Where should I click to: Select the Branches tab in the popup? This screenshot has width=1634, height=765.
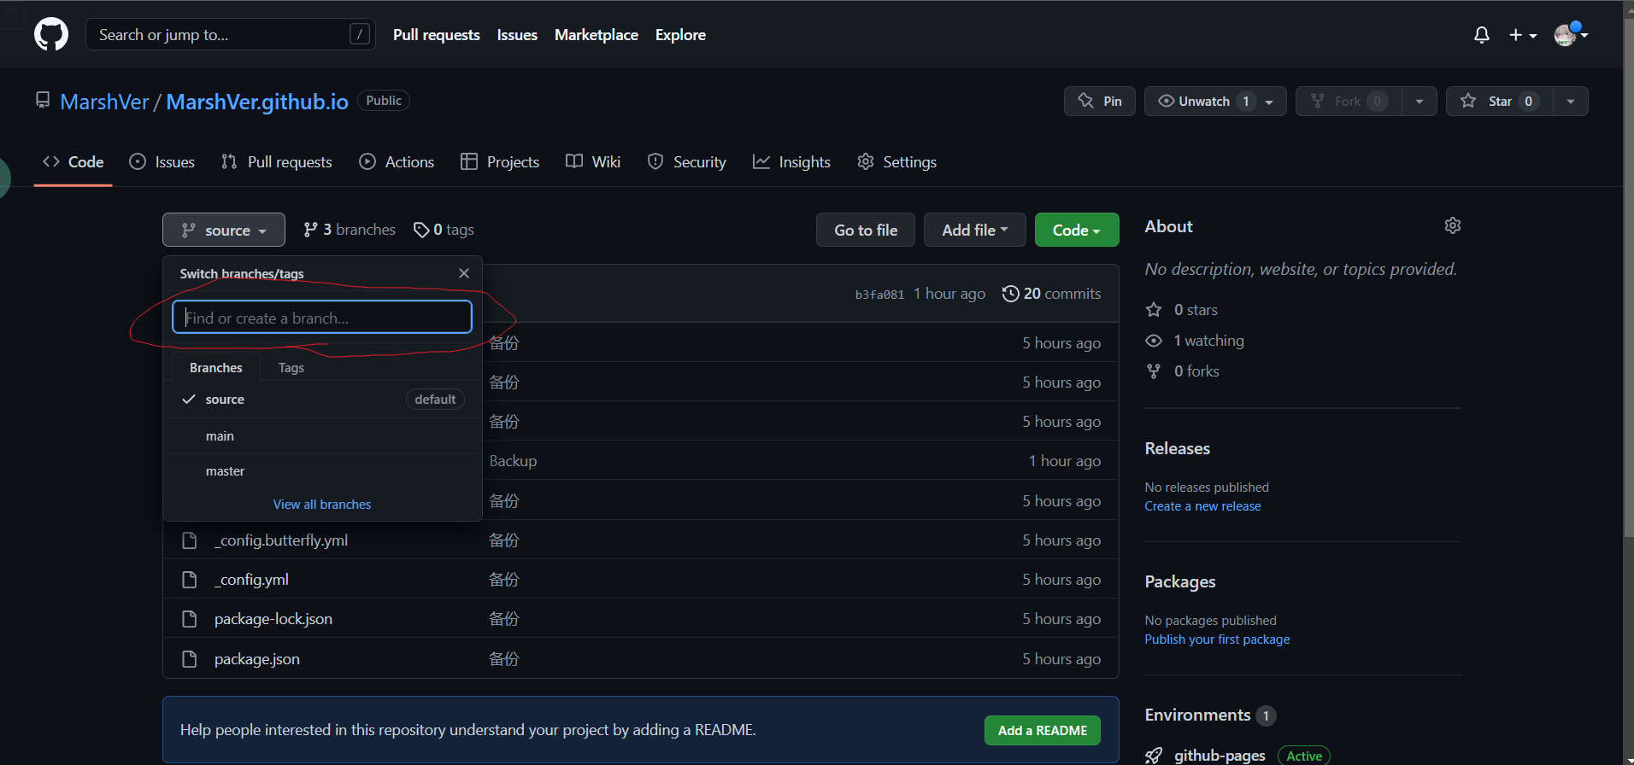(x=216, y=368)
